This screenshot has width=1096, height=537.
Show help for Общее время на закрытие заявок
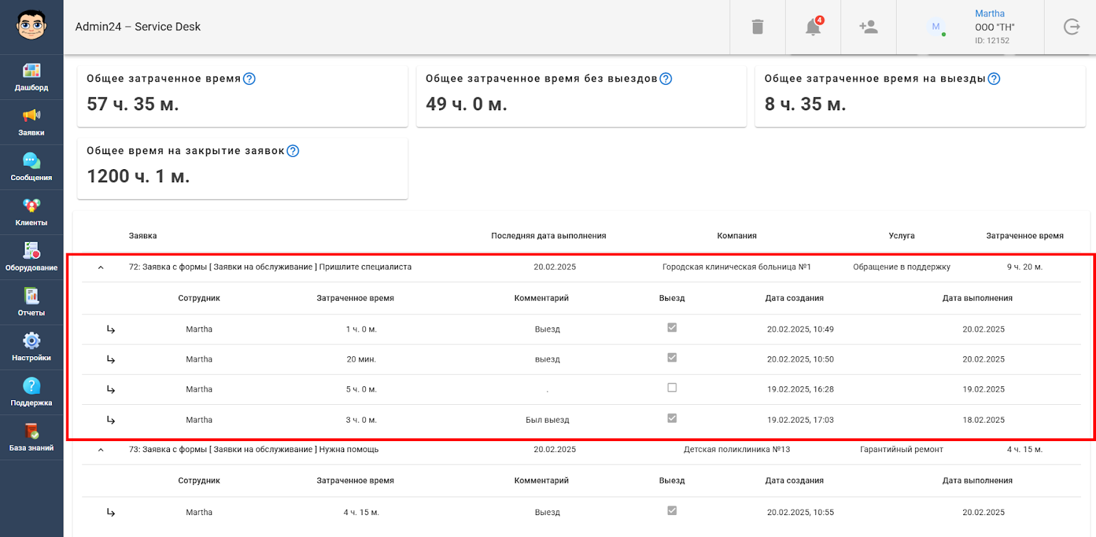point(292,151)
